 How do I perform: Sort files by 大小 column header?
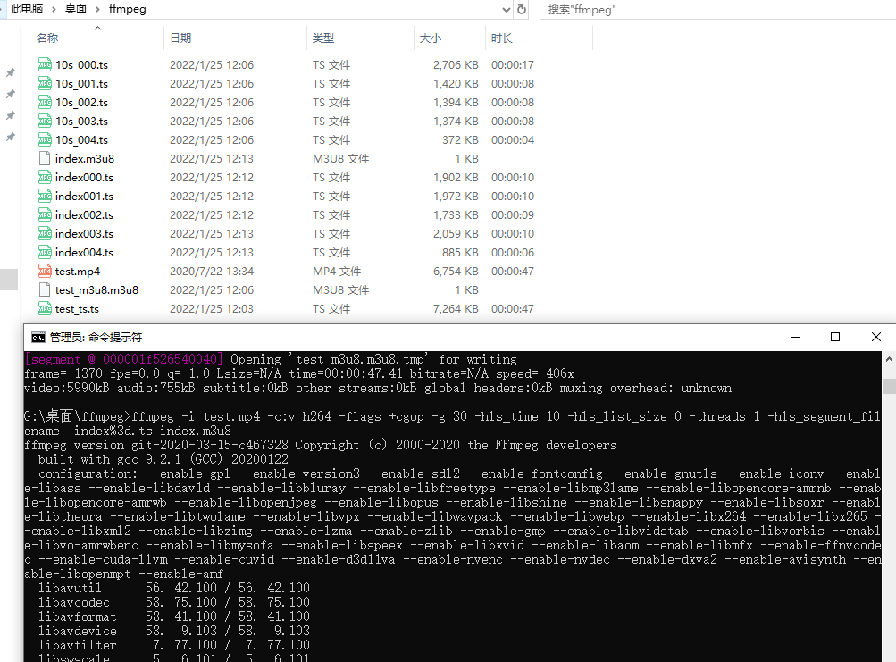[x=431, y=38]
